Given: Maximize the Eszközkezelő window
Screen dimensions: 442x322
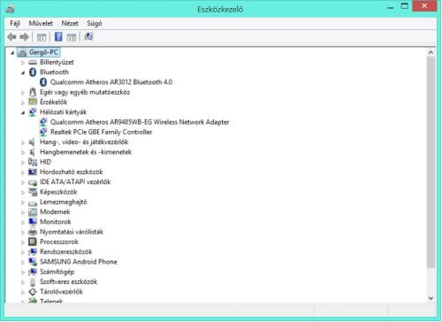Looking at the screenshot, I should pos(405,6).
